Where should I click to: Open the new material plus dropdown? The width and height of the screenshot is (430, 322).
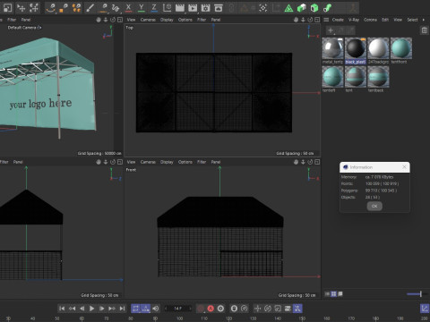pos(331,30)
